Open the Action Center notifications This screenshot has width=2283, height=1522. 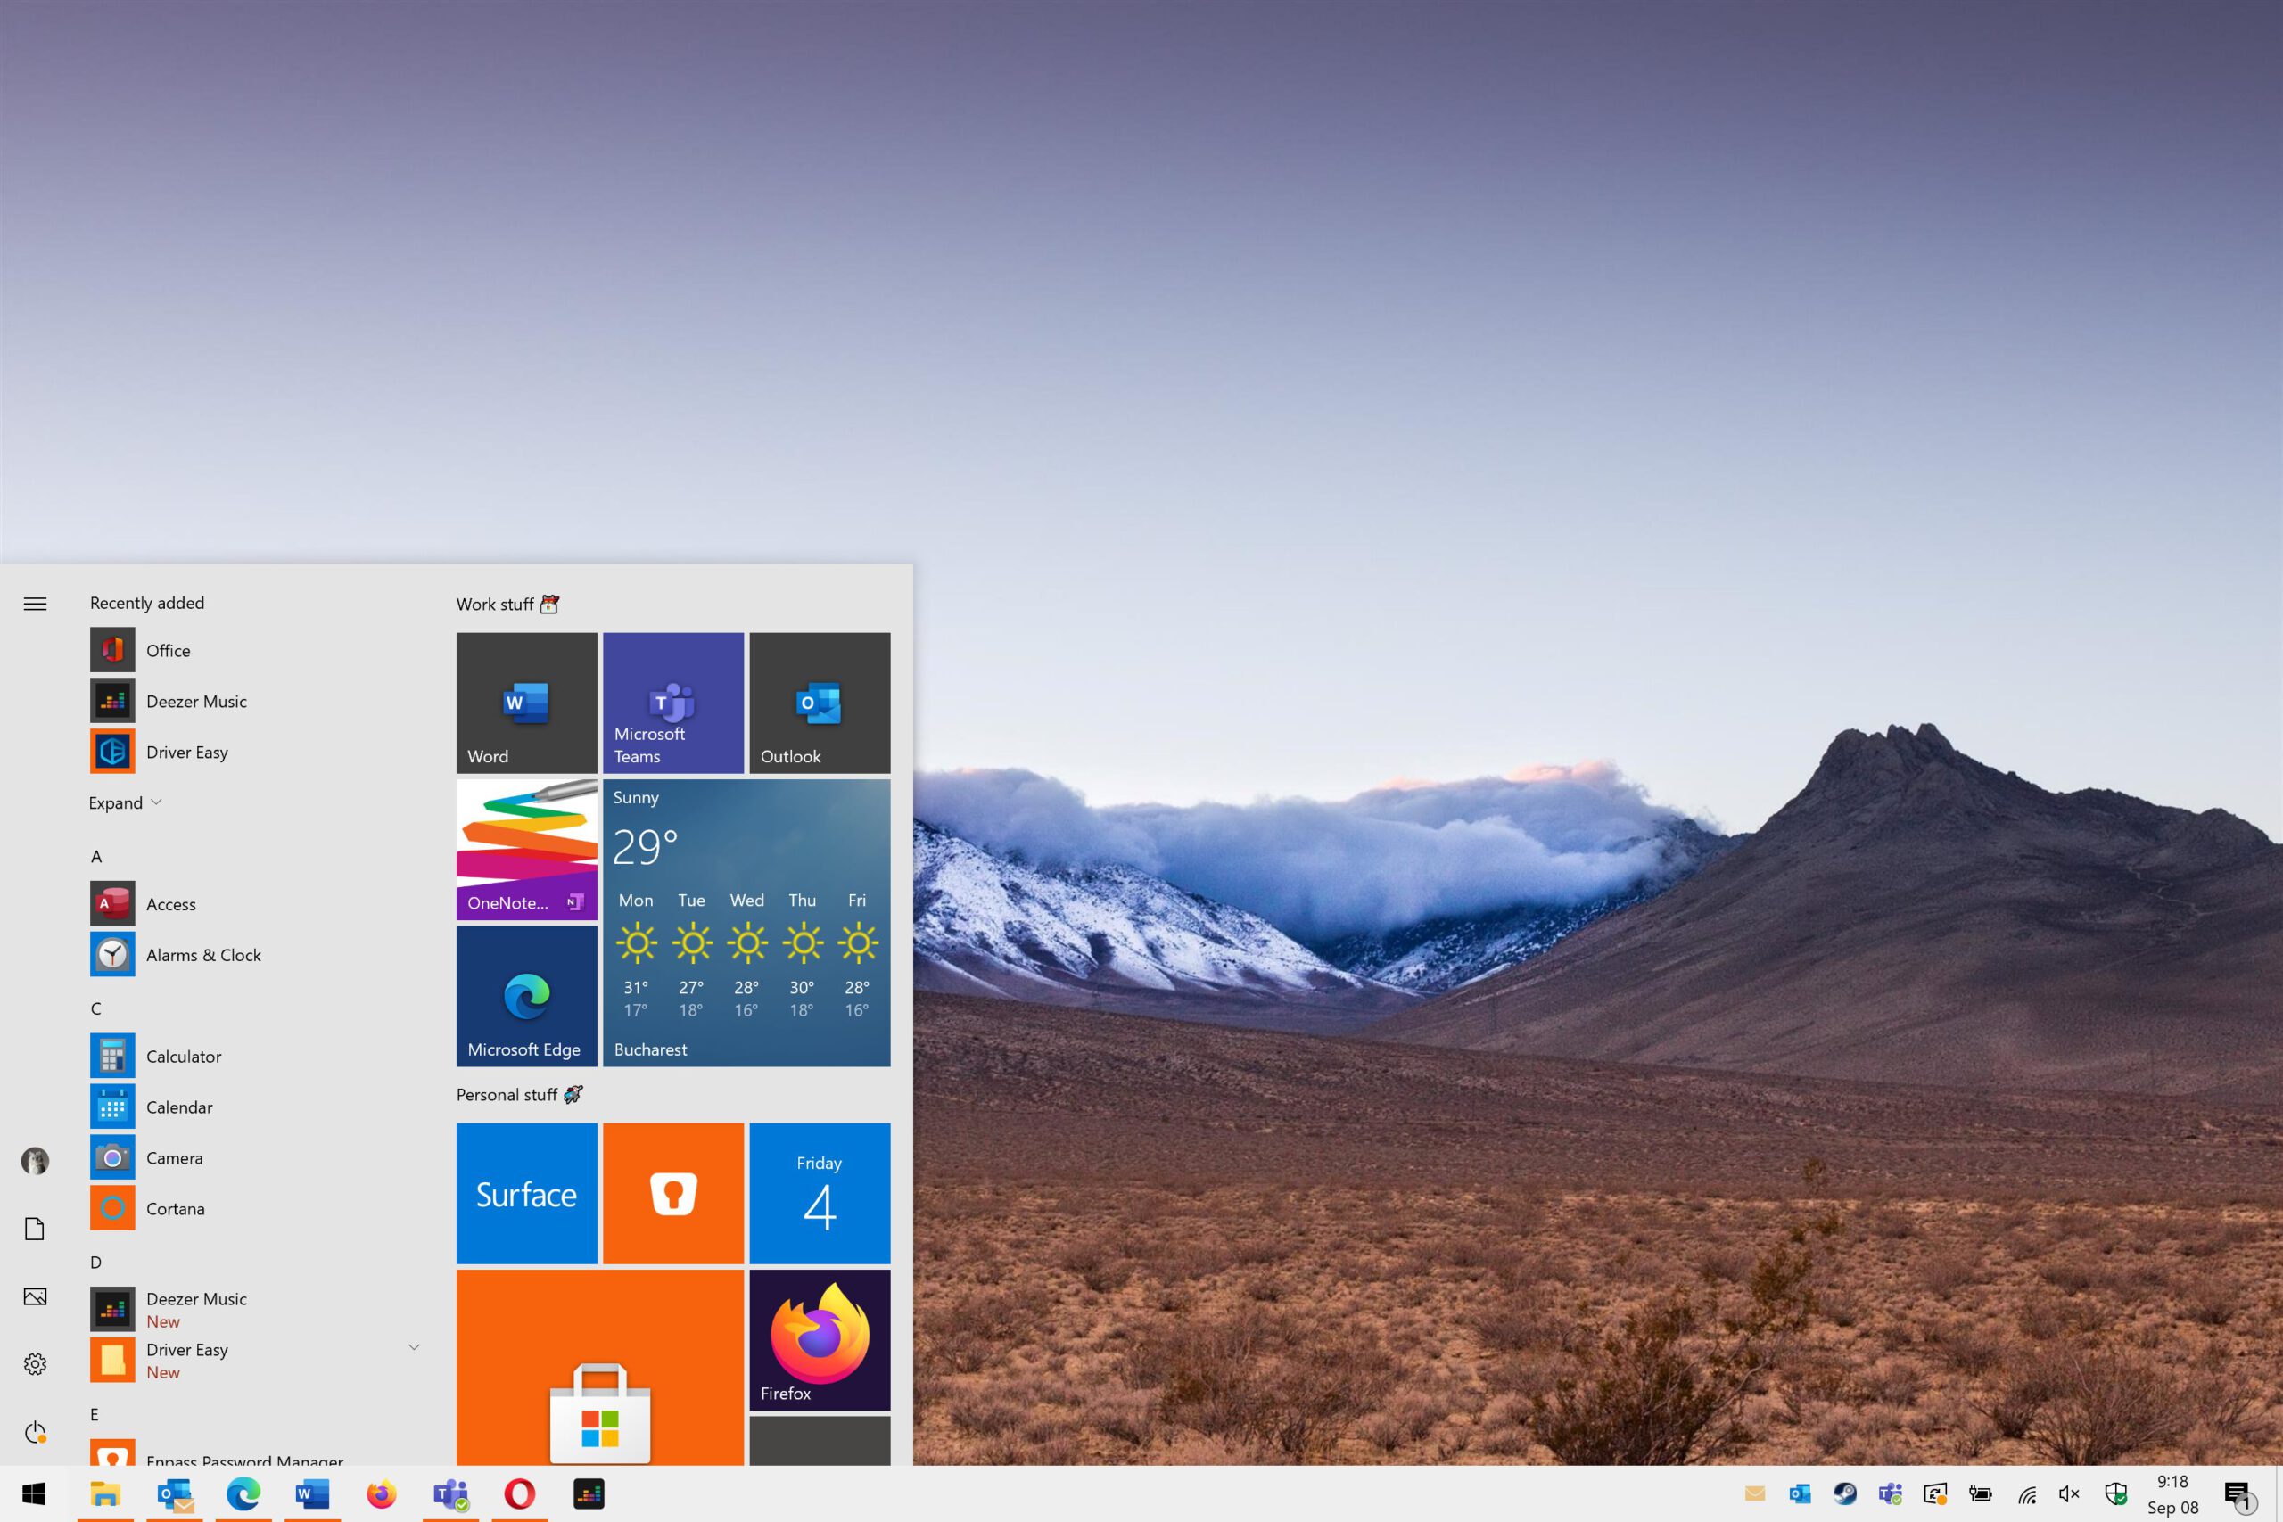click(2238, 1493)
